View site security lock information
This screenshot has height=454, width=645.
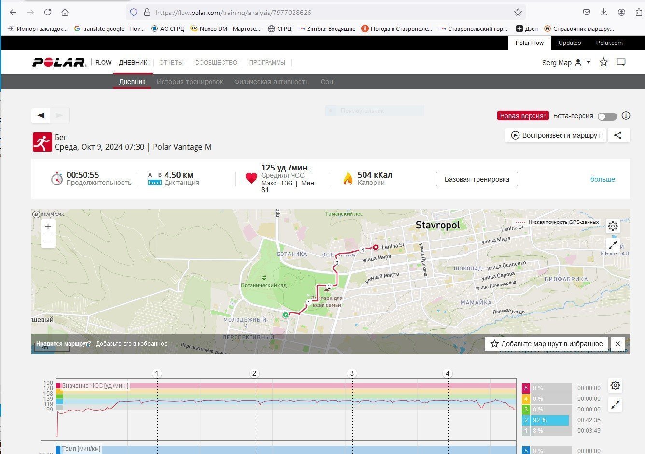[147, 12]
